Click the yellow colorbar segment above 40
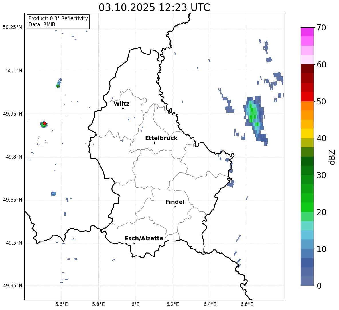339x310 pixels. tap(307, 133)
